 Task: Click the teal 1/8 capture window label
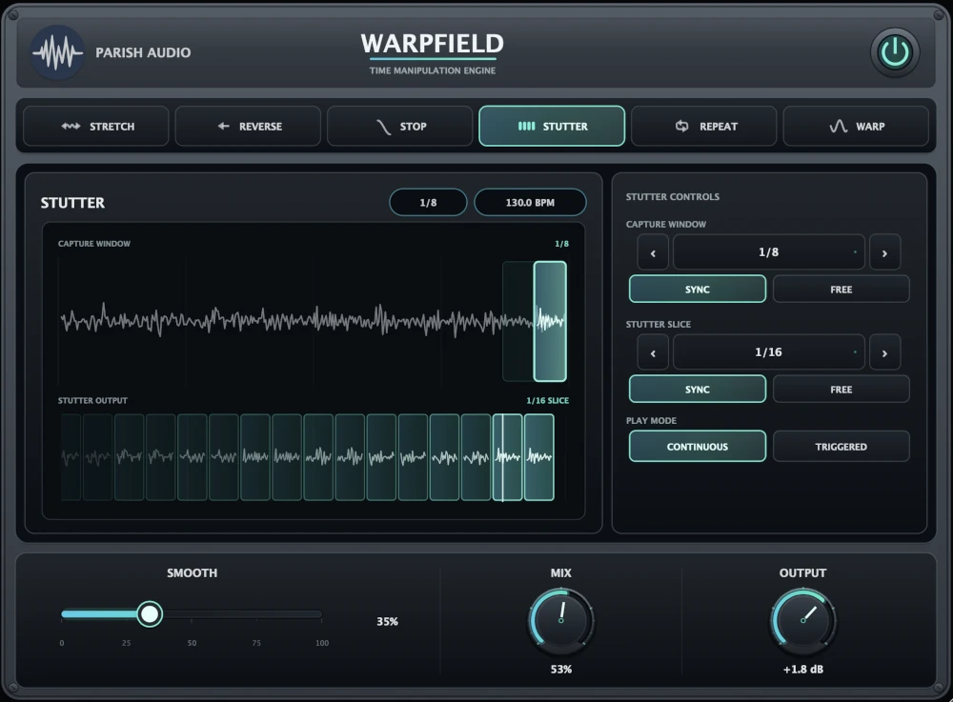(561, 244)
